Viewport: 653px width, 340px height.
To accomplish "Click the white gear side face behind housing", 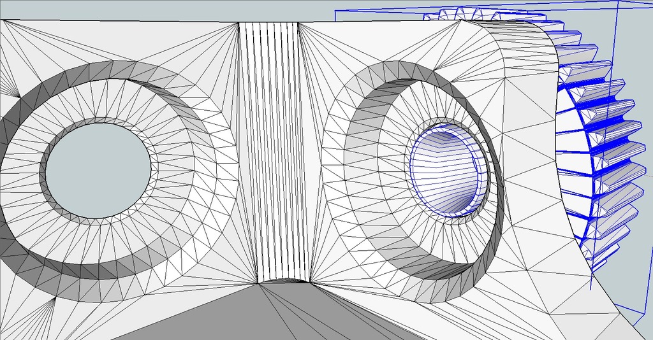I will tap(571, 125).
